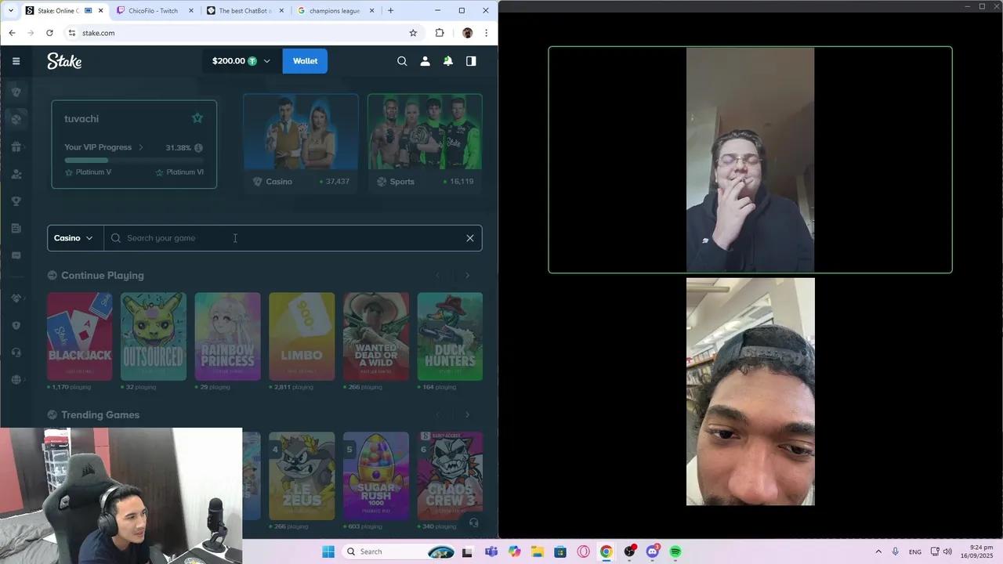Open Casino category dropdown beside search
1003x564 pixels.
[74, 238]
